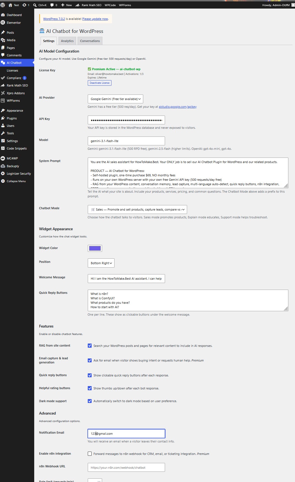The width and height of the screenshot is (295, 482).
Task: Click the Code Snippets icon
Action: [3, 148]
